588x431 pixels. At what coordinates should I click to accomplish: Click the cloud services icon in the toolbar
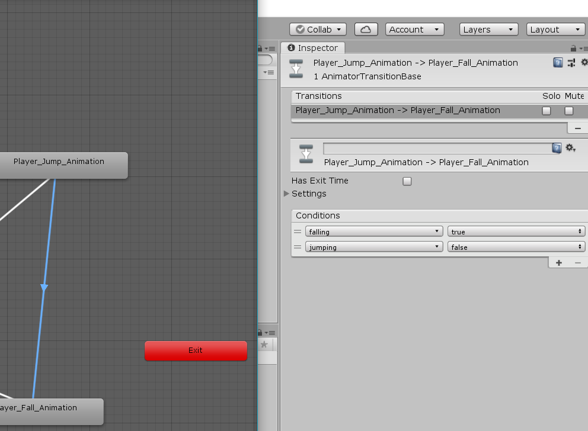pyautogui.click(x=366, y=29)
